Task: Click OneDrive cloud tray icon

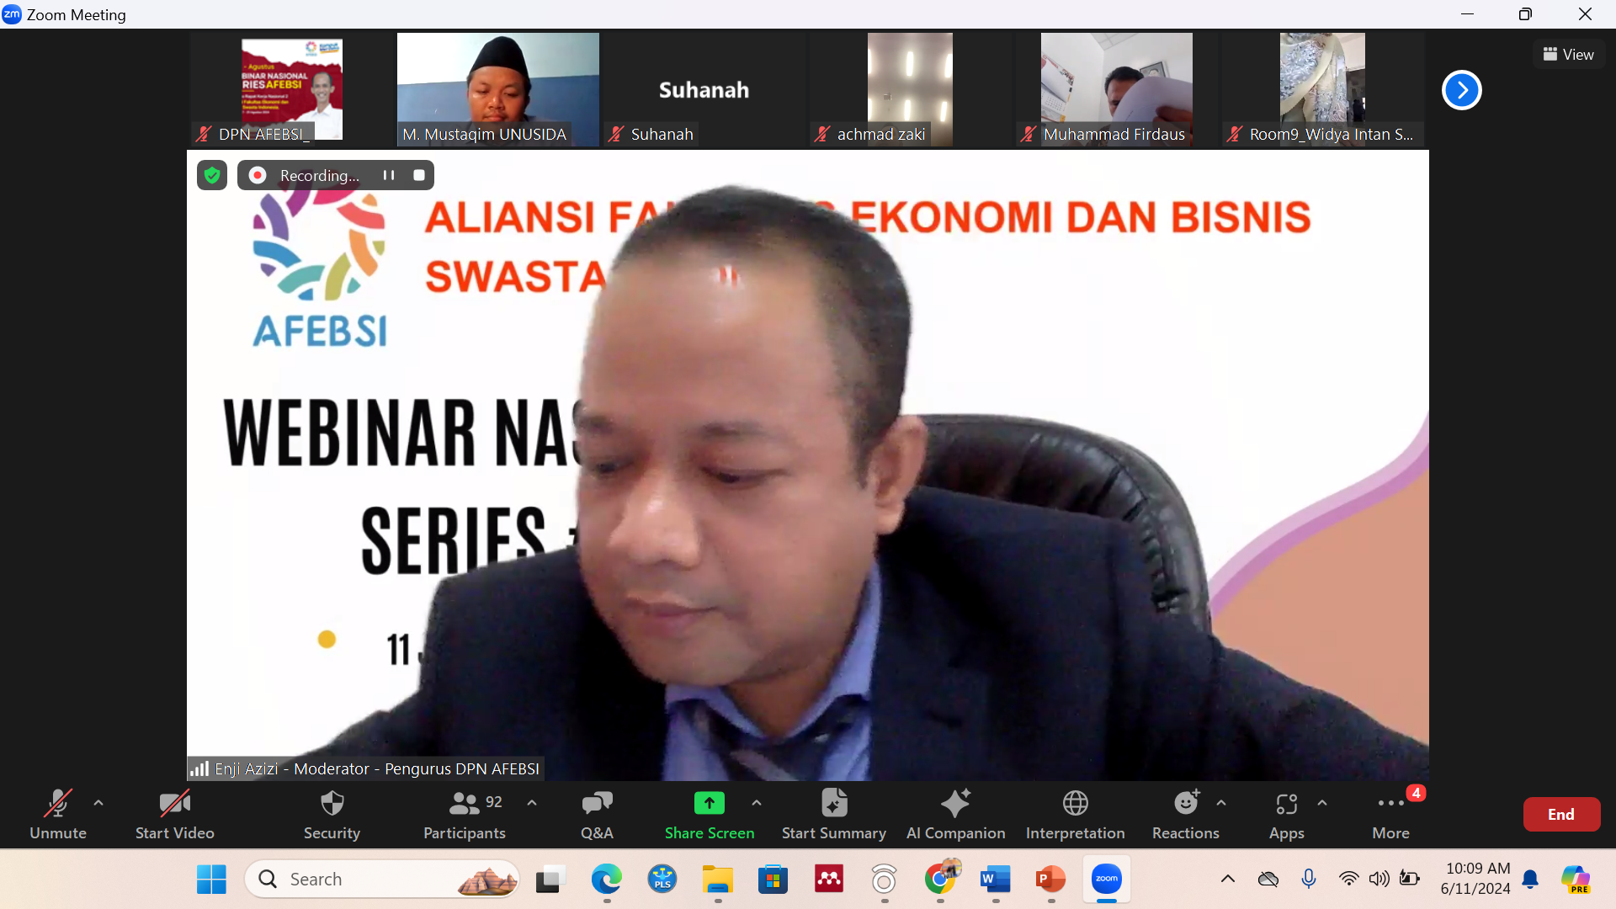Action: pyautogui.click(x=1268, y=880)
